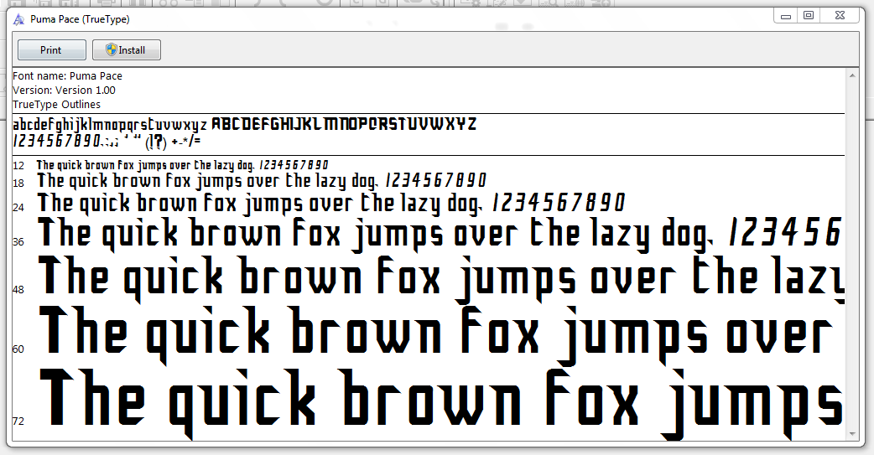Click the size 24 label
Image resolution: width=874 pixels, height=455 pixels.
[x=19, y=207]
